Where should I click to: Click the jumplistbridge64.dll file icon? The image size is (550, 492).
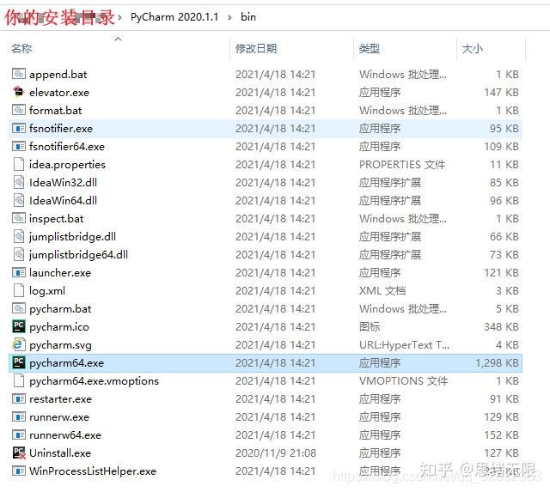pyautogui.click(x=19, y=254)
